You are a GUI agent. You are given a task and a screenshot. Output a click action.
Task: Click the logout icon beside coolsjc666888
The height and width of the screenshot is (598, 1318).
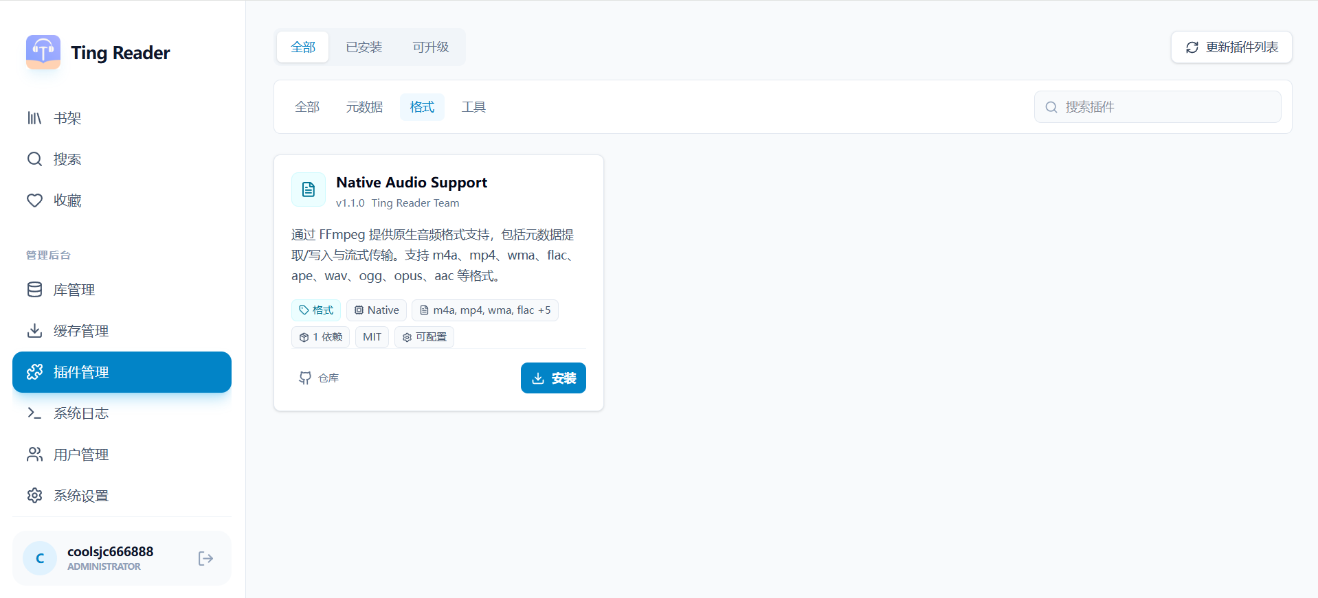205,558
